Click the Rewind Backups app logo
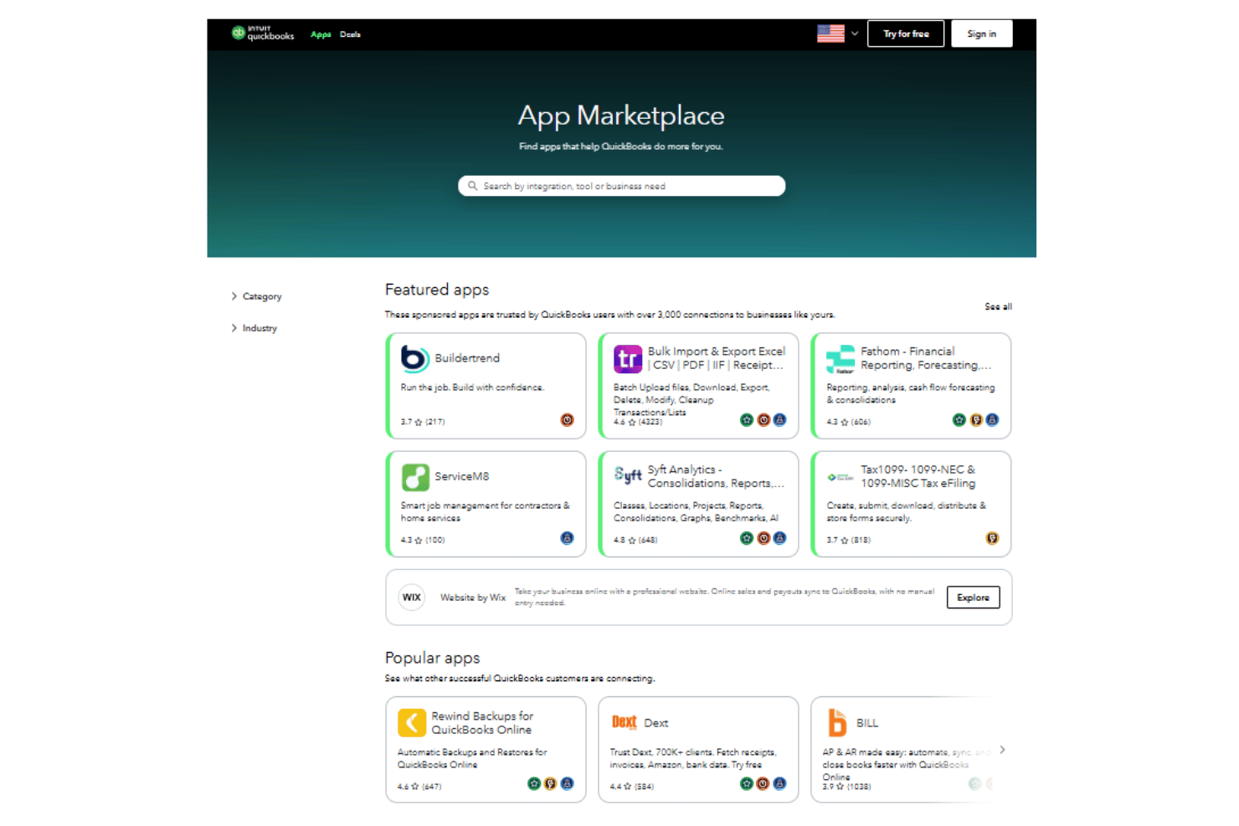 412,723
